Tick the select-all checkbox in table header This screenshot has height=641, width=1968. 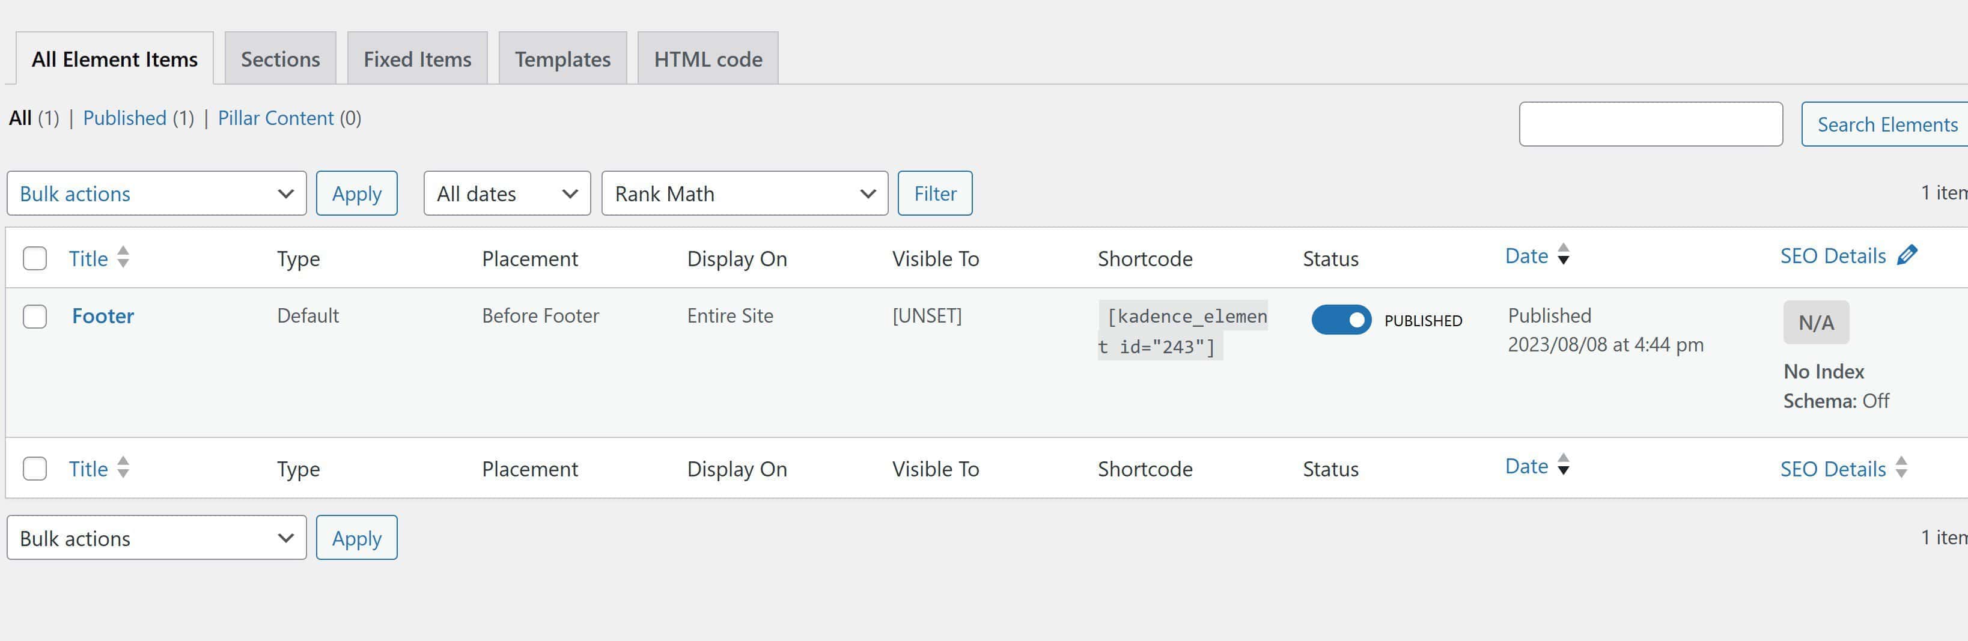tap(35, 258)
